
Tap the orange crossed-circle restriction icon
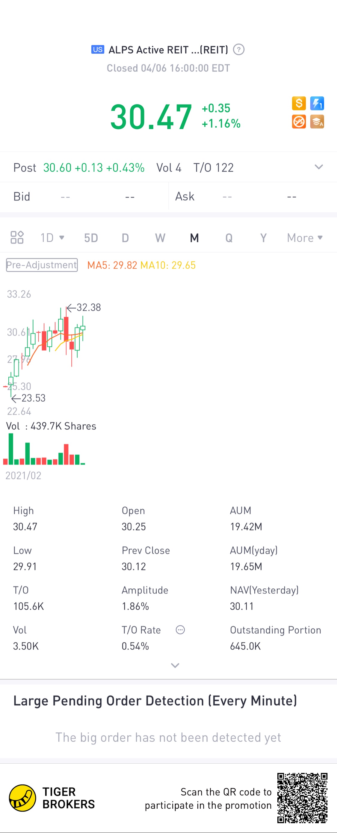(x=299, y=122)
